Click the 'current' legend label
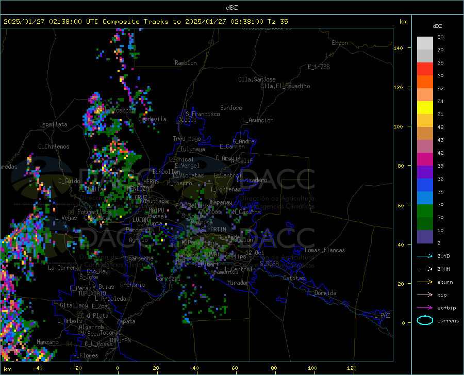This screenshot has height=375, width=464. pos(448,320)
